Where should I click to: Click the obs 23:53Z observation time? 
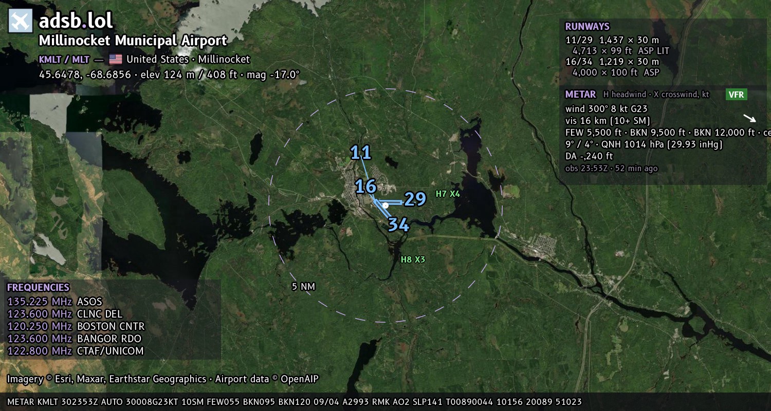click(611, 168)
